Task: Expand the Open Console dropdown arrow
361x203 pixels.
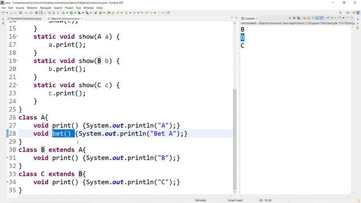Action: point(344,18)
